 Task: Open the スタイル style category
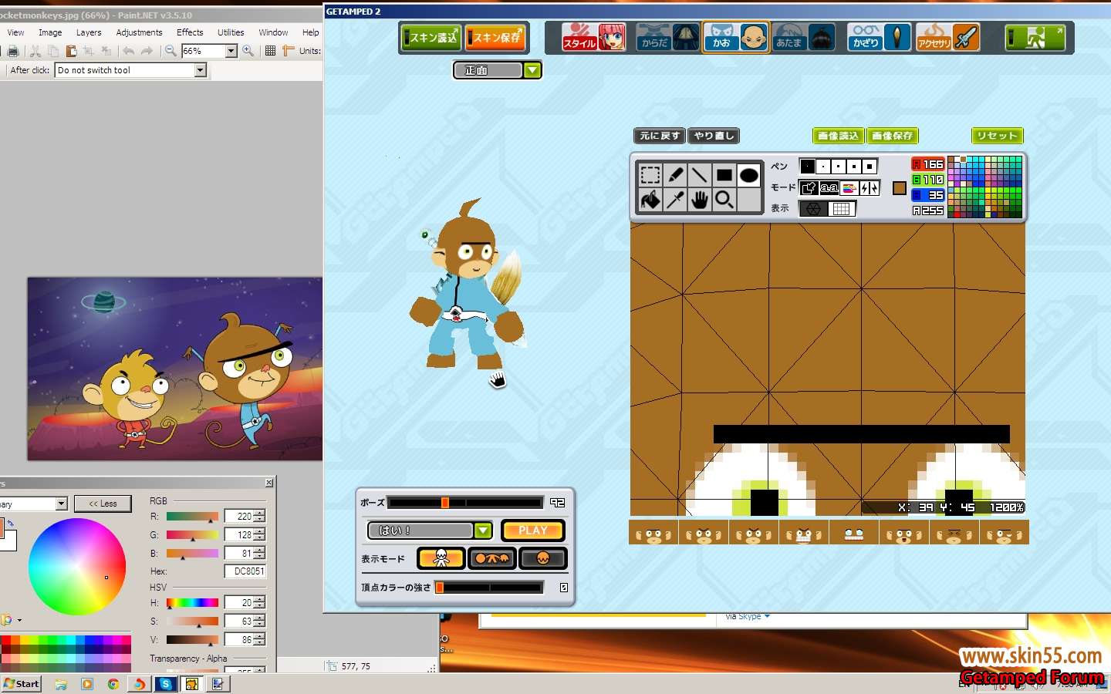[x=593, y=37]
